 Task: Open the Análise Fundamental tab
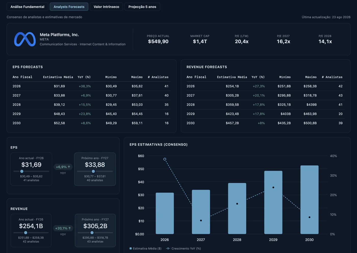27,7
